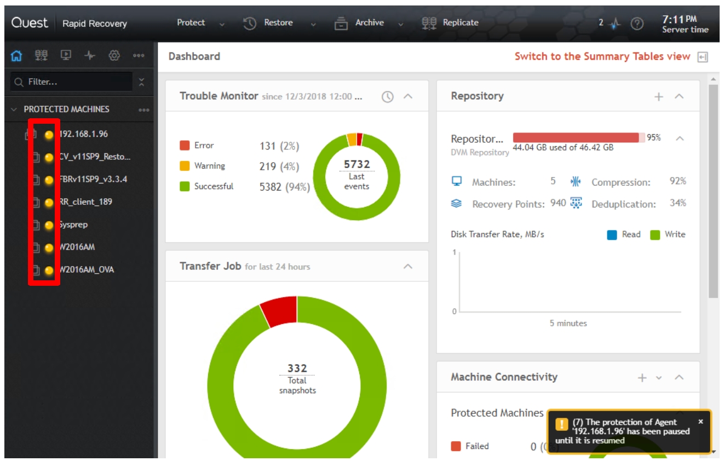Click the Recovery Points layers icon
Screen dimensions: 724x461
click(x=457, y=203)
